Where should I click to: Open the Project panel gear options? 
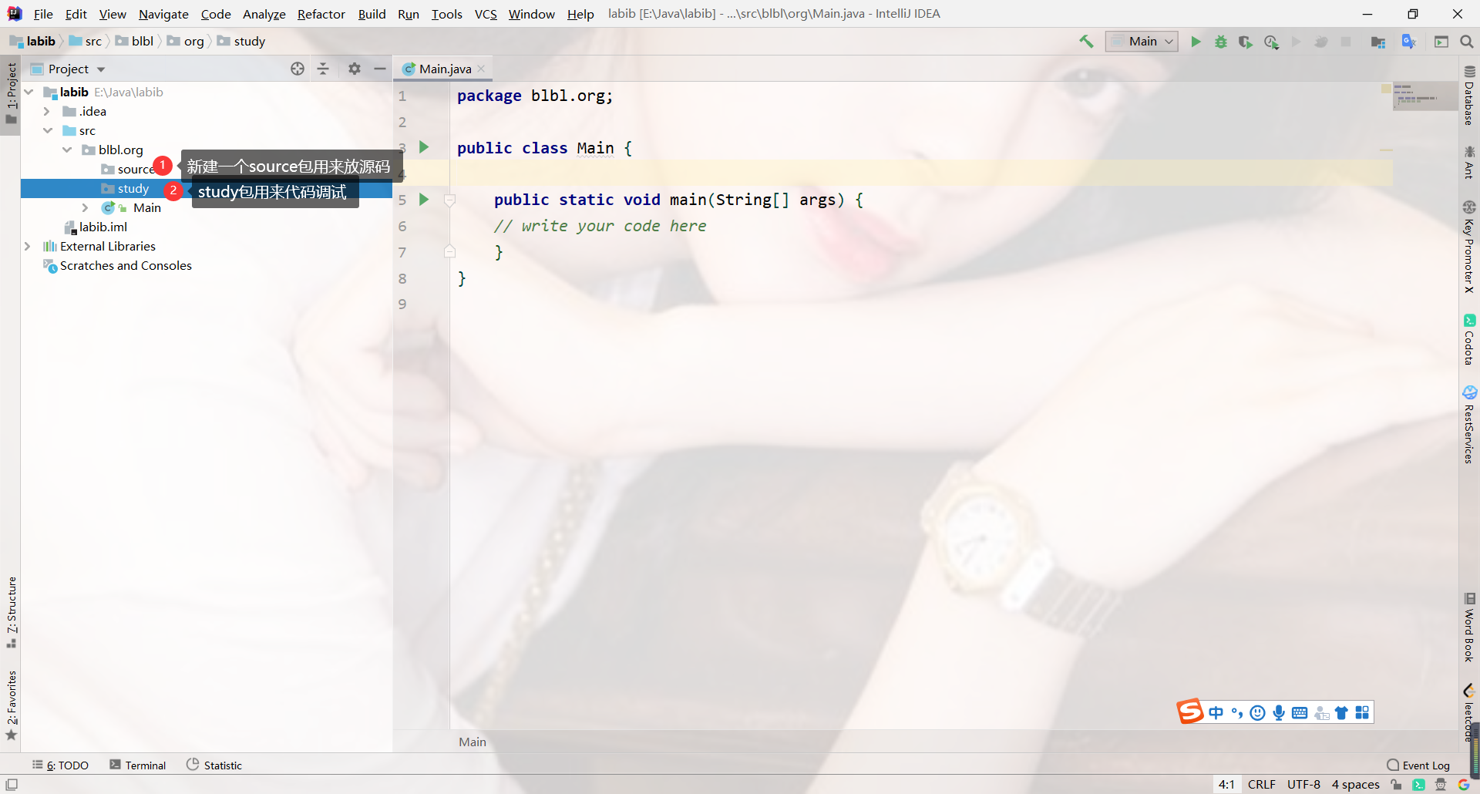(x=354, y=69)
